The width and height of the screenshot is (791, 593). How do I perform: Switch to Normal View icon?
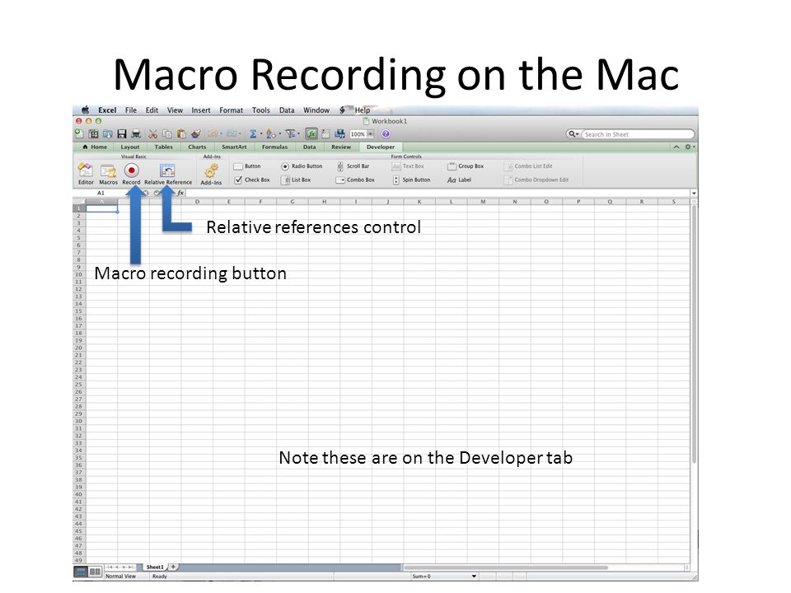click(81, 572)
